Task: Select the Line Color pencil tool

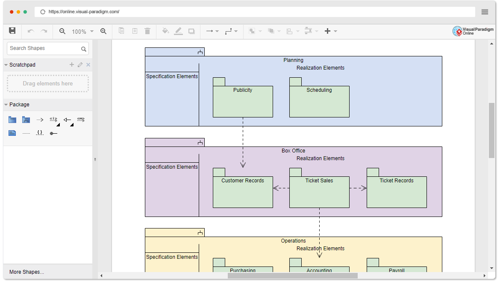Action: coord(178,31)
